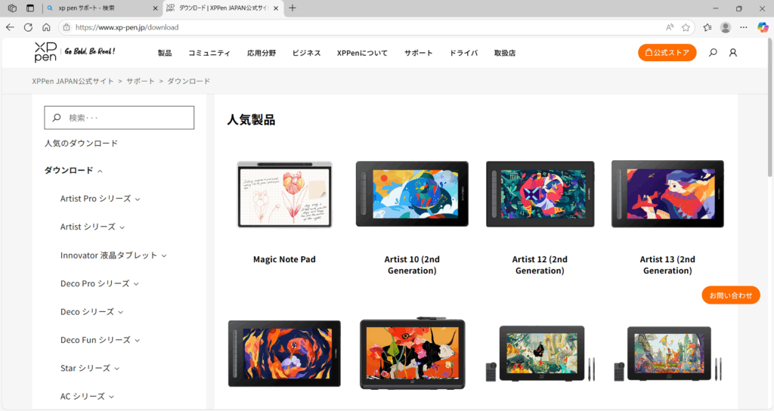Open the サポート menu
This screenshot has width=774, height=411.
(x=419, y=53)
